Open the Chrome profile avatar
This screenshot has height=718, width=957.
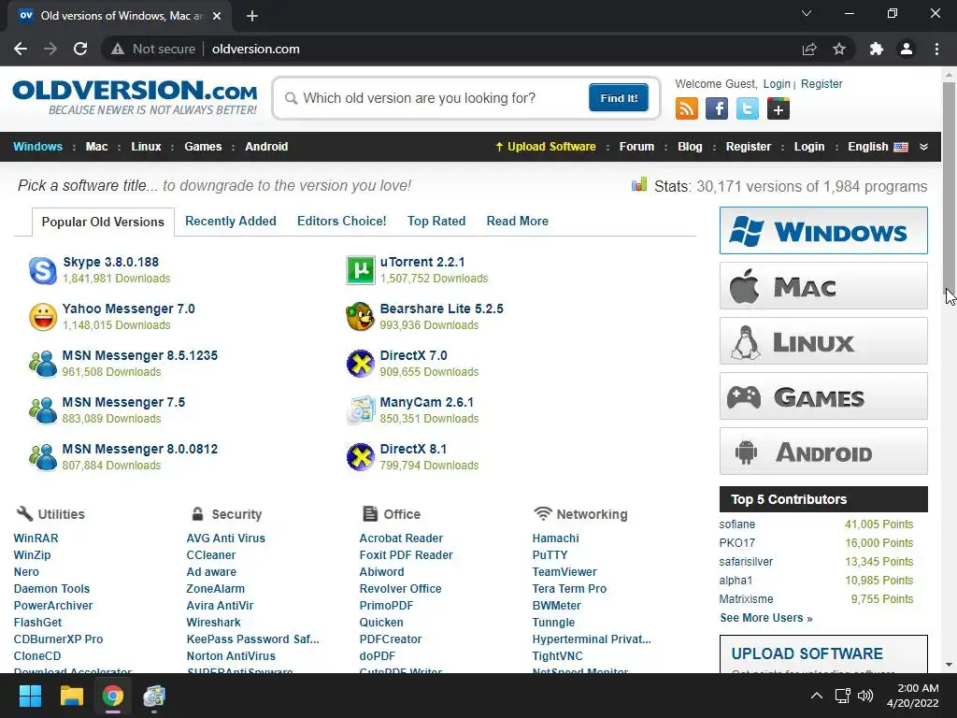click(x=907, y=49)
